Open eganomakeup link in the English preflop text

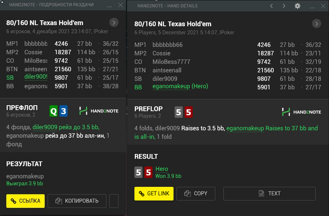[245, 128]
